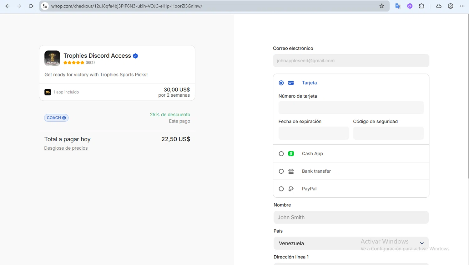The image size is (469, 265).
Task: Click the 'Este pago' text
Action: pyautogui.click(x=179, y=121)
